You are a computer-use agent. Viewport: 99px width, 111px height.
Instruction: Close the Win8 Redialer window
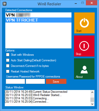pos(92,3)
